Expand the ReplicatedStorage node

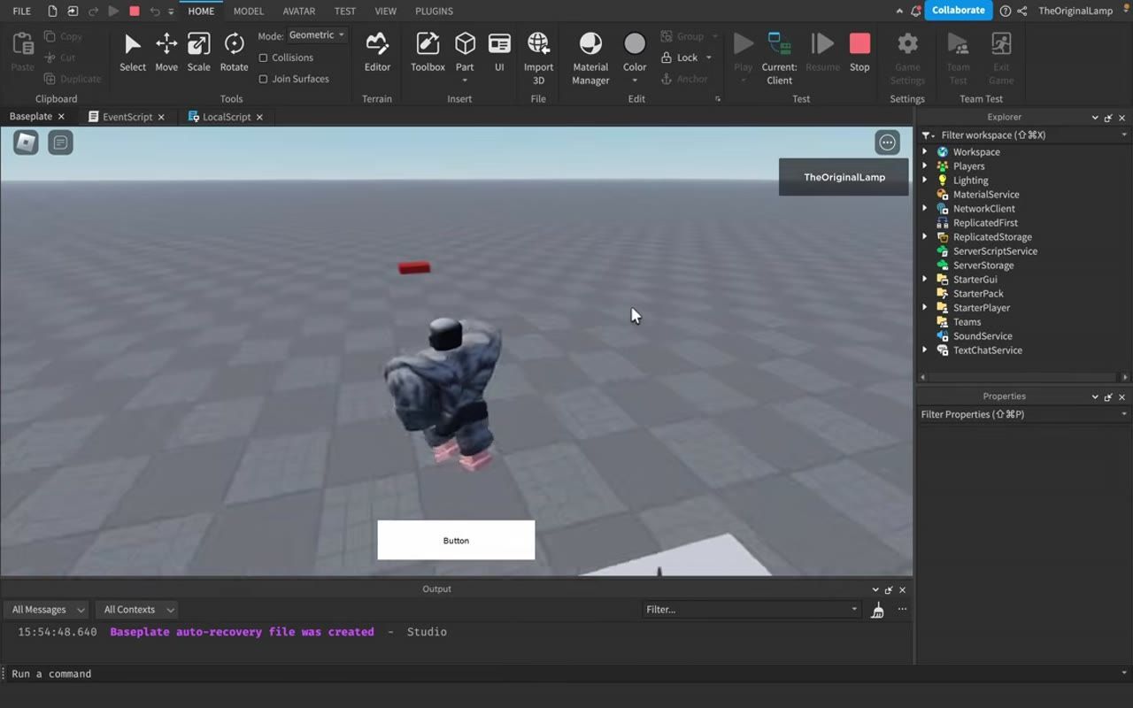(925, 237)
